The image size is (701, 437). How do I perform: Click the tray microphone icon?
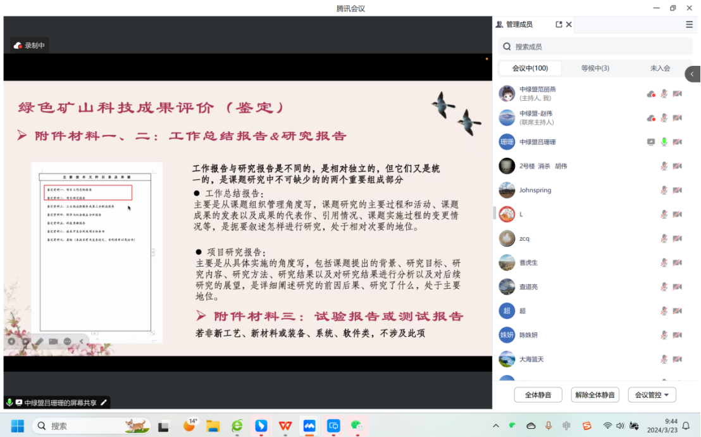(549, 426)
